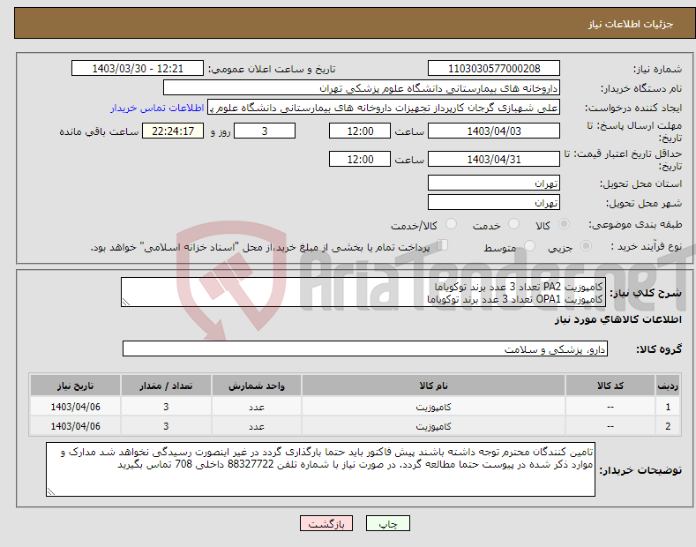Click date 1403/04/06 in row 1

click(76, 407)
